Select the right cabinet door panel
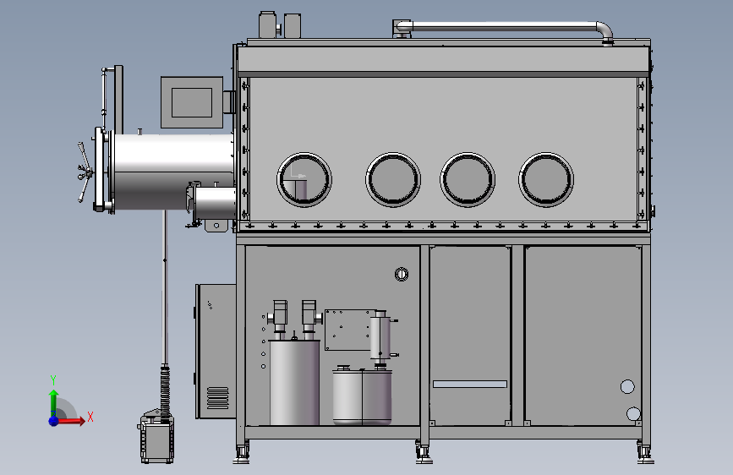Screen dimensions: 733x475 tap(583, 336)
